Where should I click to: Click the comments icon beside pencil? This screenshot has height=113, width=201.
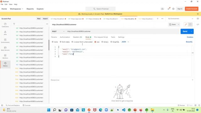coord(190,24)
